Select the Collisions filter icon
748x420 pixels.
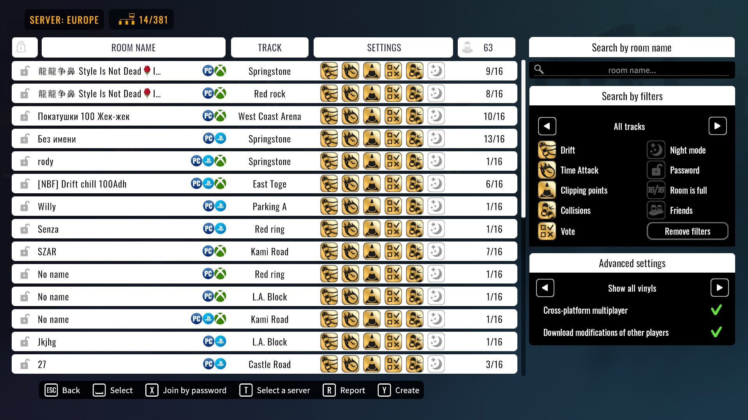[547, 210]
